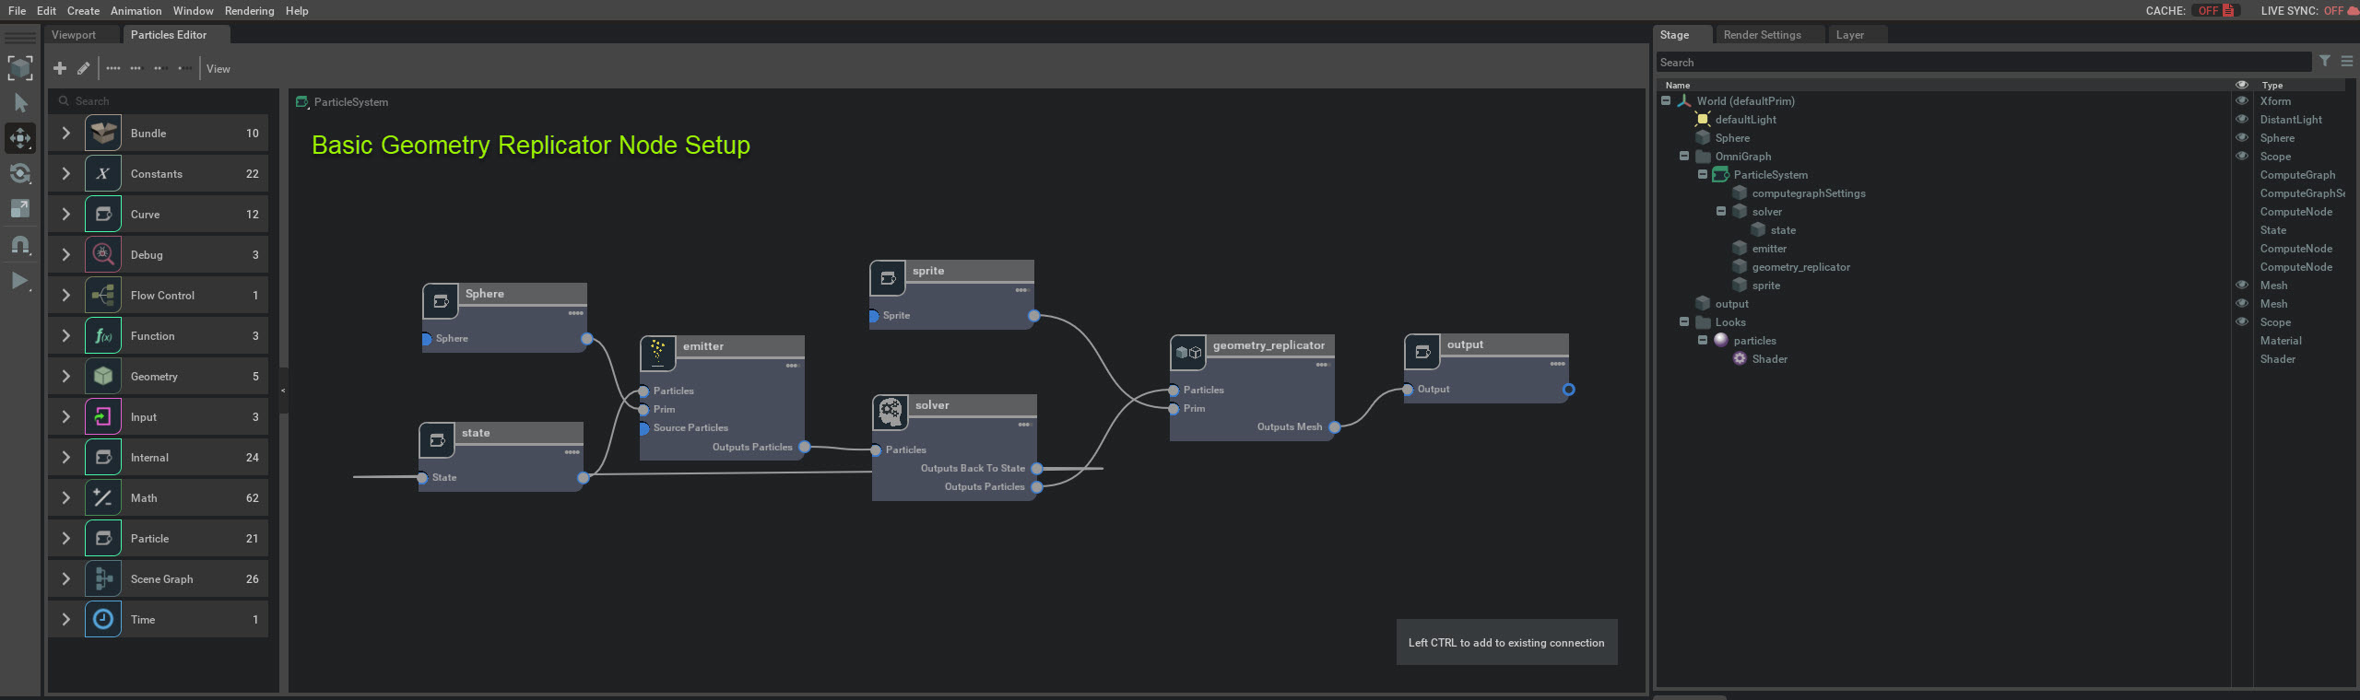The height and width of the screenshot is (700, 2360).
Task: Open the Create menu
Action: click(83, 11)
